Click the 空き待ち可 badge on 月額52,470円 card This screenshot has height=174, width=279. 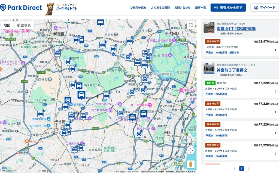pos(213,41)
